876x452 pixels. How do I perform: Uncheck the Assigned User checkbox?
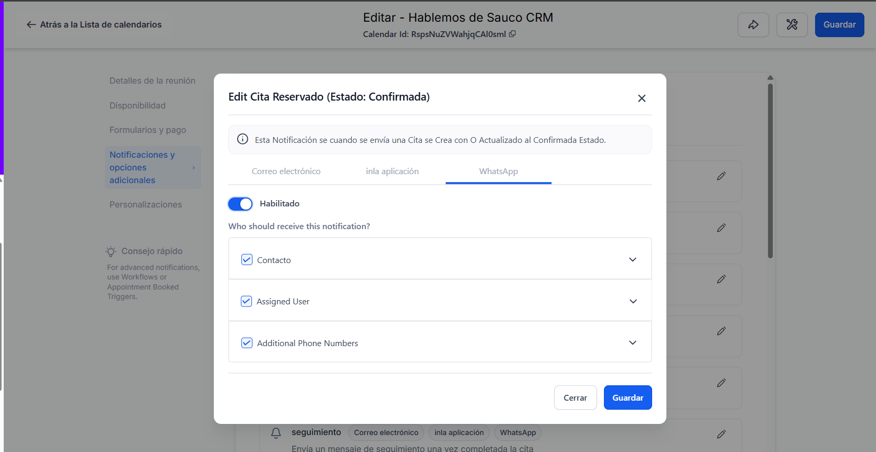(x=246, y=301)
